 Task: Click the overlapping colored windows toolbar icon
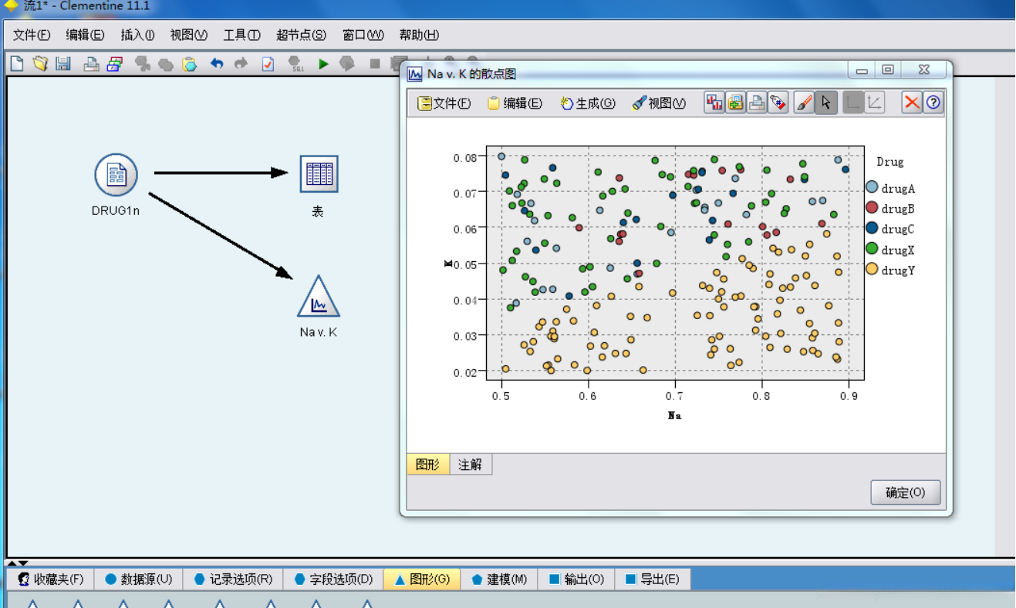115,64
